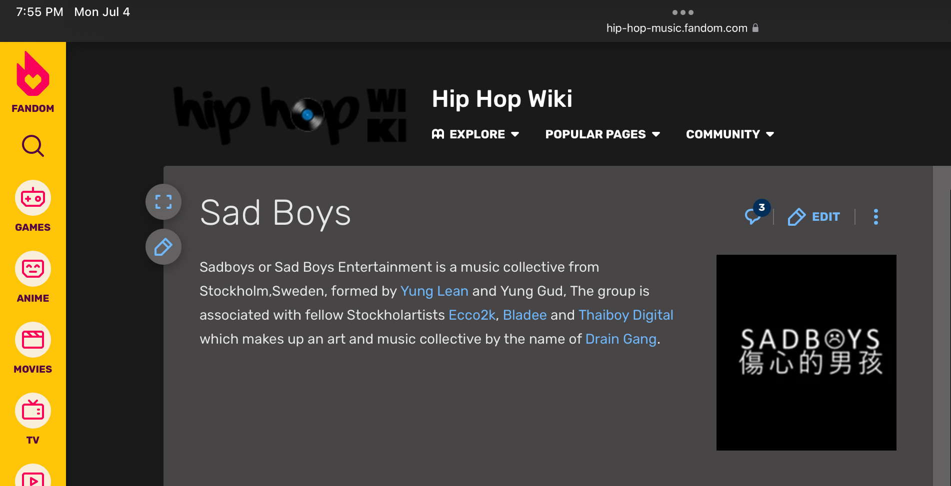Click the hip hop wiki logo image
The height and width of the screenshot is (486, 951).
point(290,115)
